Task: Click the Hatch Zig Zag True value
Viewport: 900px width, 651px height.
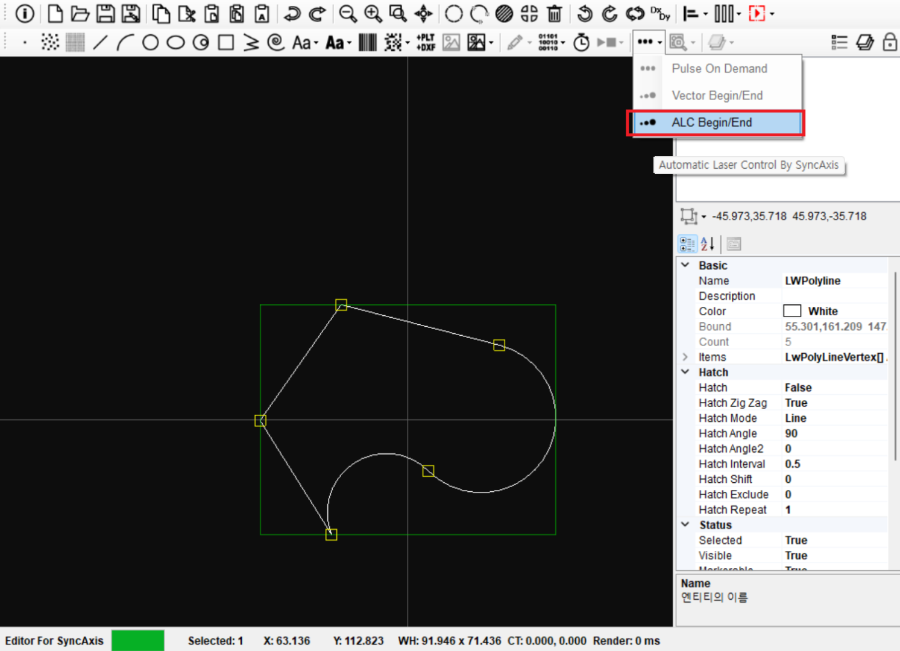Action: (834, 403)
